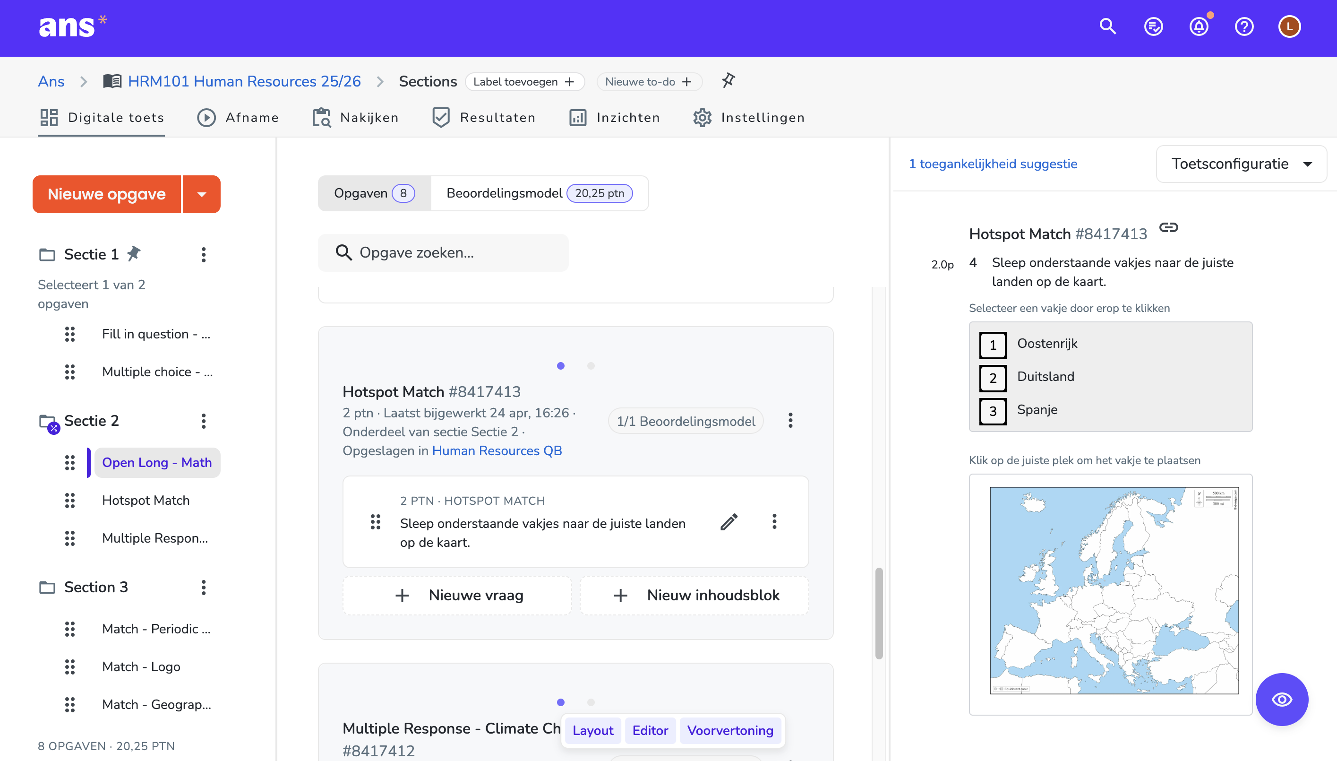
Task: Switch to the Inzichten tab
Action: (x=614, y=118)
